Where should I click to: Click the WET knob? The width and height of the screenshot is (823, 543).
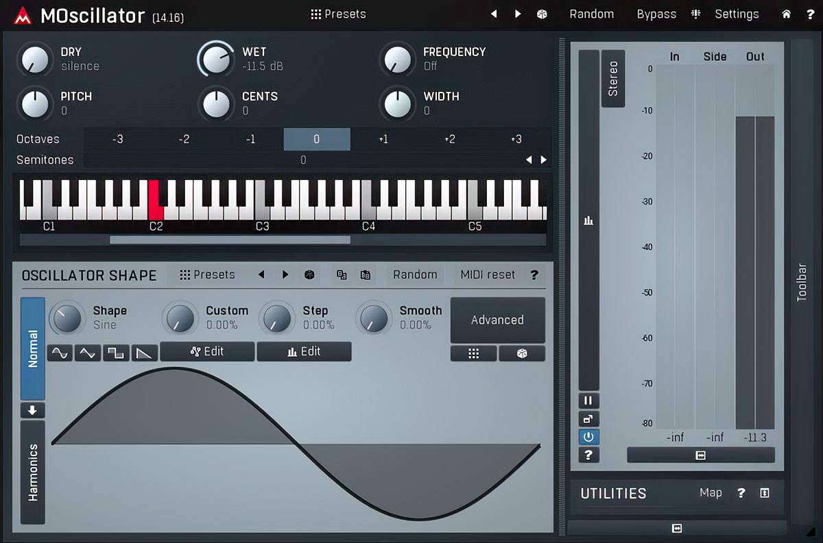tap(216, 60)
